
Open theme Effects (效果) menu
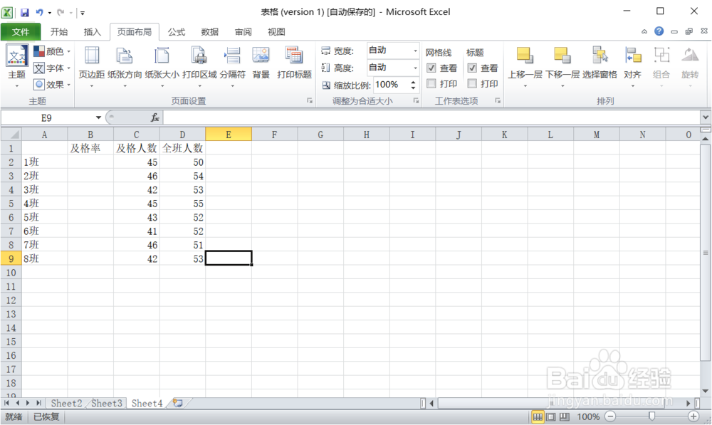[52, 85]
